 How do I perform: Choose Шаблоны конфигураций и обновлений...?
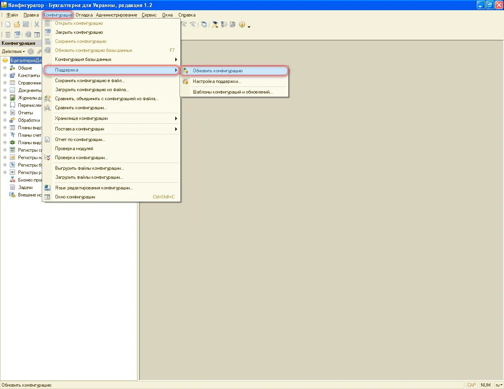[x=234, y=92]
